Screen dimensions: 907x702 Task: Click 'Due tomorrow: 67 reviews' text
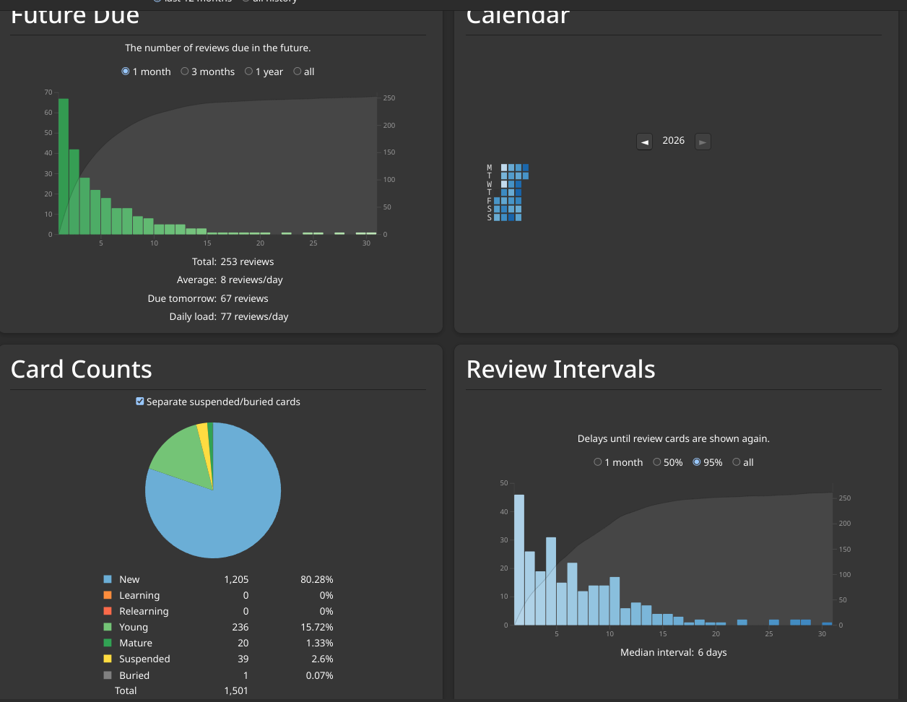pyautogui.click(x=208, y=298)
